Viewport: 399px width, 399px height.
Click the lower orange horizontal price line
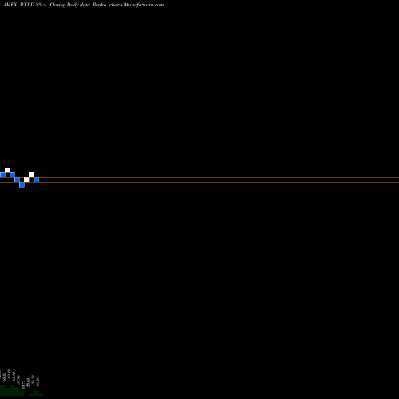tap(199, 182)
